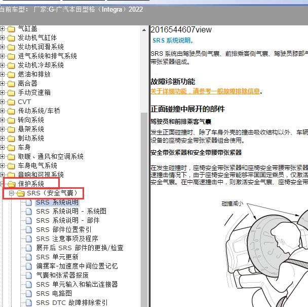Click the 制动系统 folder icon
Image resolution: width=308 pixels, height=307 pixels.
pyautogui.click(x=11, y=139)
